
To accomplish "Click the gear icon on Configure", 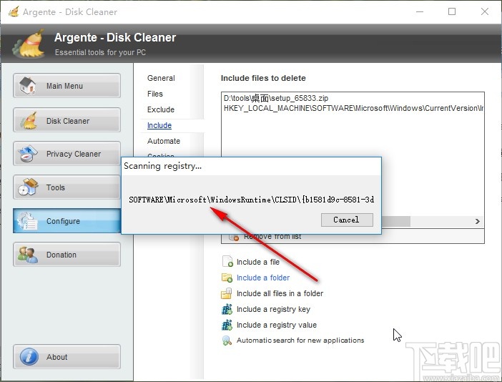I will click(28, 221).
